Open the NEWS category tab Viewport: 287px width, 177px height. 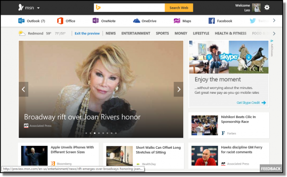coord(110,33)
